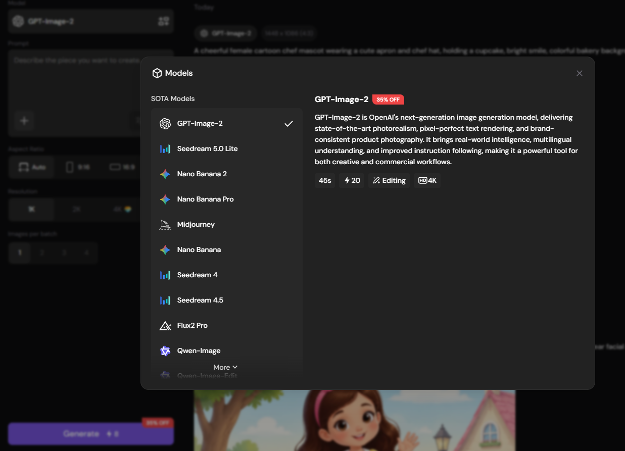The width and height of the screenshot is (625, 451).
Task: Select the 16:9 aspect ratio
Action: pyautogui.click(x=122, y=167)
